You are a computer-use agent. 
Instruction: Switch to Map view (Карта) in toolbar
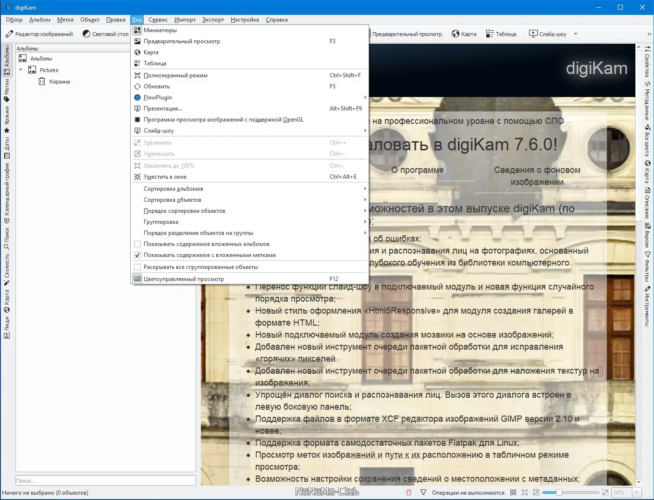point(463,34)
